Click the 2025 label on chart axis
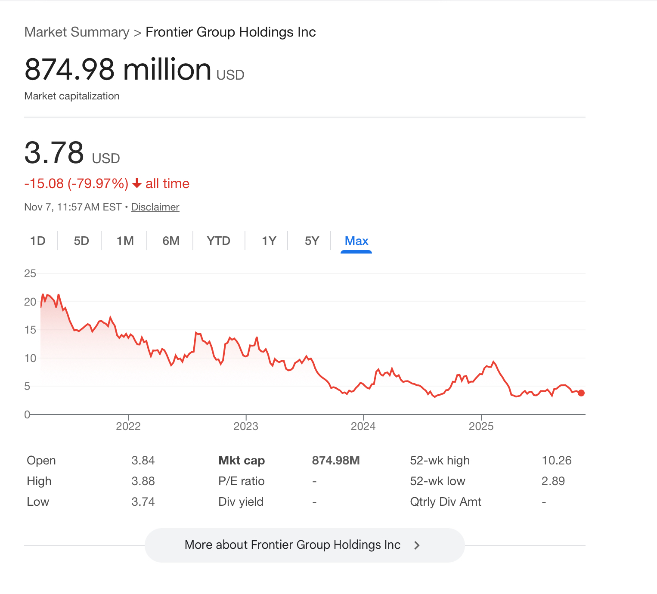Image resolution: width=657 pixels, height=594 pixels. click(x=481, y=427)
